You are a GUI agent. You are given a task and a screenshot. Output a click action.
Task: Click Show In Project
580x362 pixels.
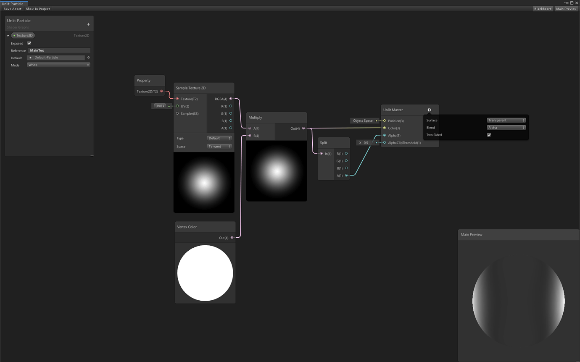point(37,8)
